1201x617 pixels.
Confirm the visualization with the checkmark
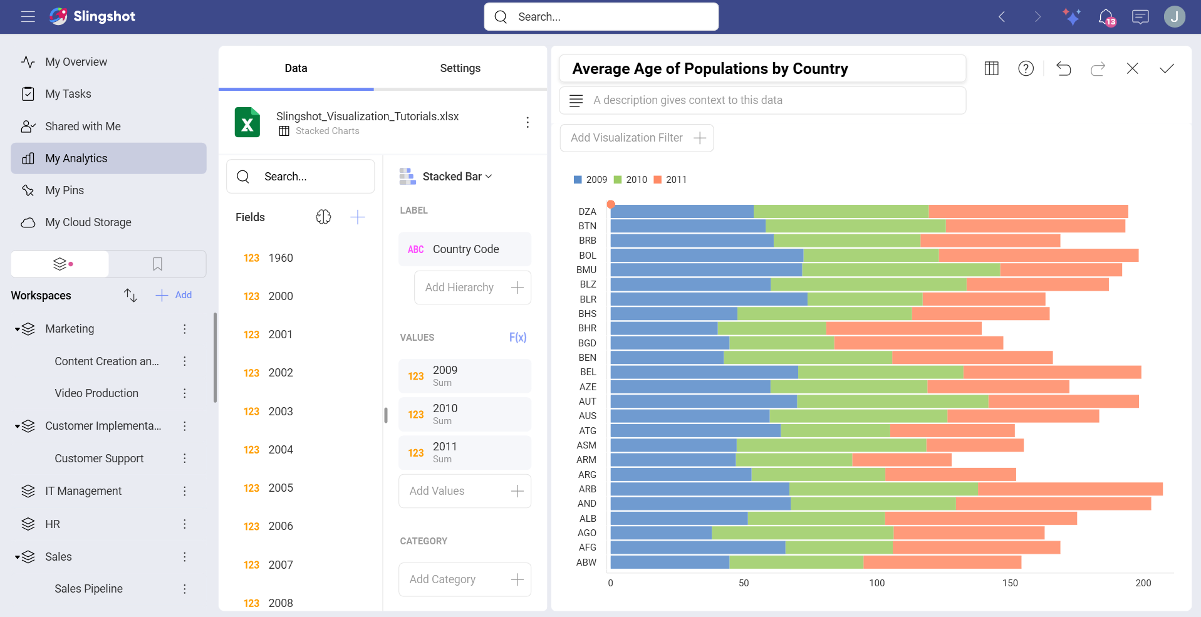tap(1167, 68)
